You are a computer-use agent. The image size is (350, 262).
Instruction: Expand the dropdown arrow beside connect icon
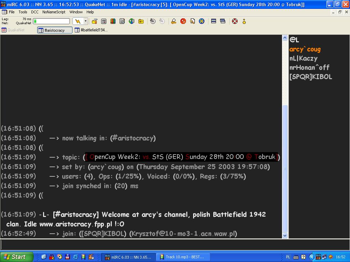click(85, 21)
